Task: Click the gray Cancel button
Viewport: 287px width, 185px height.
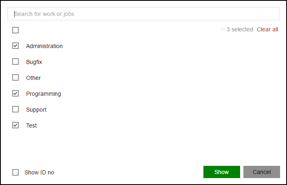Action: [x=262, y=172]
